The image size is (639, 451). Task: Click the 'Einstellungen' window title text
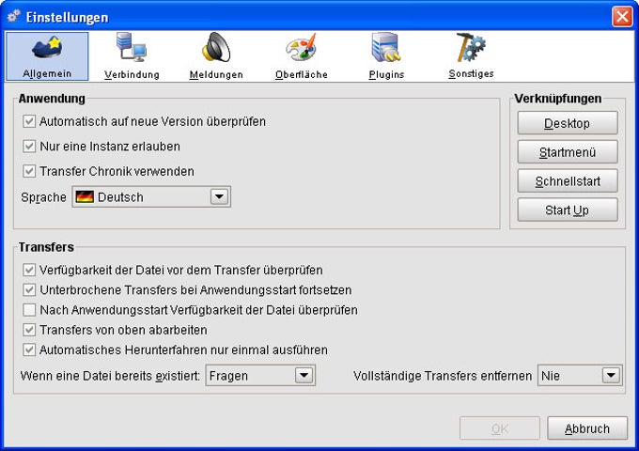(68, 17)
